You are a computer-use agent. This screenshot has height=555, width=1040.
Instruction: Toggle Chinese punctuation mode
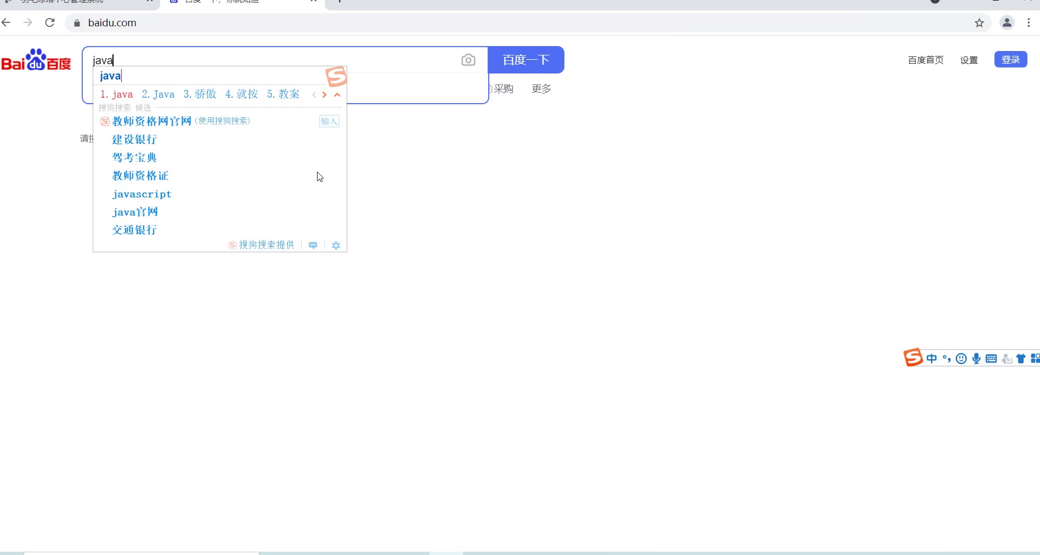tap(946, 359)
